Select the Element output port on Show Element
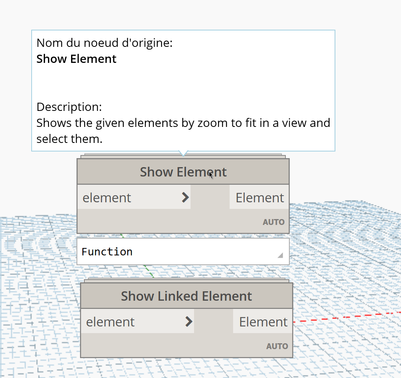401x378 pixels. (x=259, y=198)
